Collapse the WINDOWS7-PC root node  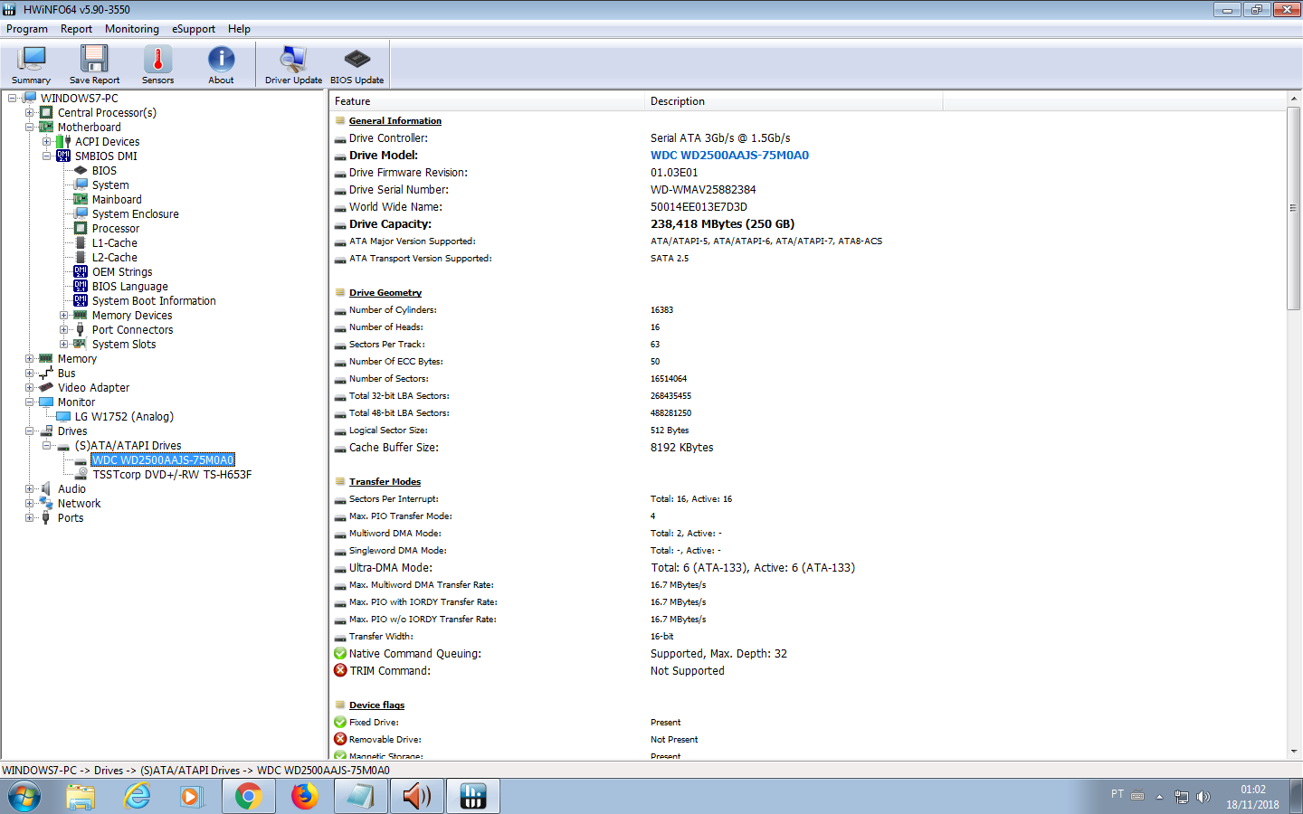12,98
